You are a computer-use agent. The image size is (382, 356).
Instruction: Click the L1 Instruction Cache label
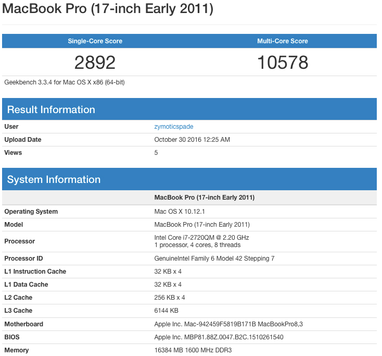(x=35, y=272)
